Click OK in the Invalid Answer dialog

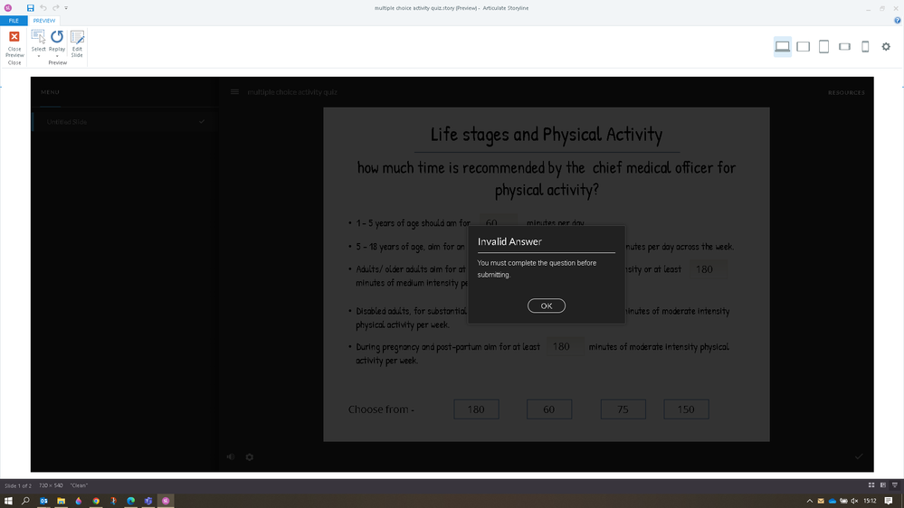pos(546,306)
